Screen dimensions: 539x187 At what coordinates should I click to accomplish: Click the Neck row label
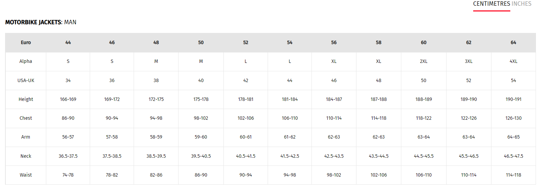[26, 156]
